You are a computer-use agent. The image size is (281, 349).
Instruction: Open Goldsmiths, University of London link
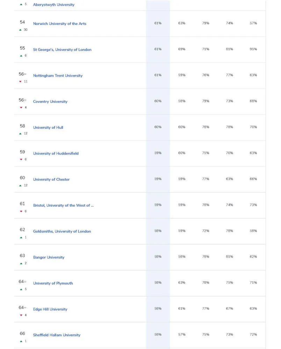(62, 231)
